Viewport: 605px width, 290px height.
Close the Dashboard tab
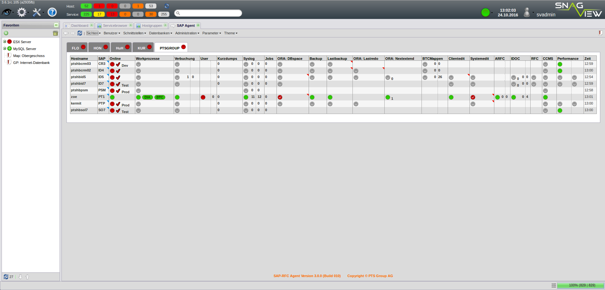pos(91,25)
